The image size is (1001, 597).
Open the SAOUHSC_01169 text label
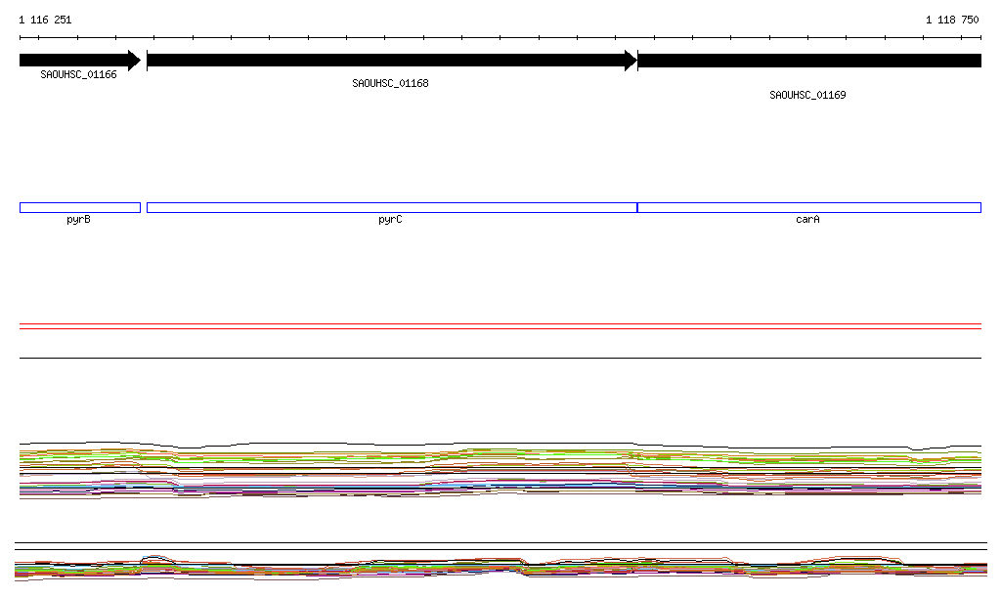pos(807,96)
